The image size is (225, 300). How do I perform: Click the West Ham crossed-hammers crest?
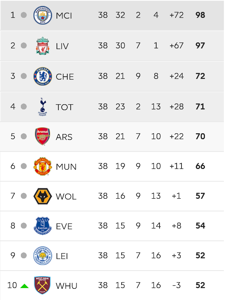click(42, 285)
